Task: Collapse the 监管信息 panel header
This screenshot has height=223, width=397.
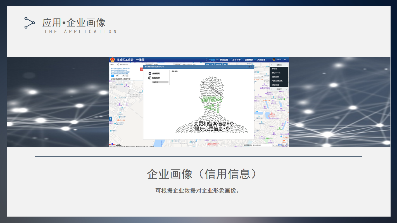Action: pos(279,65)
